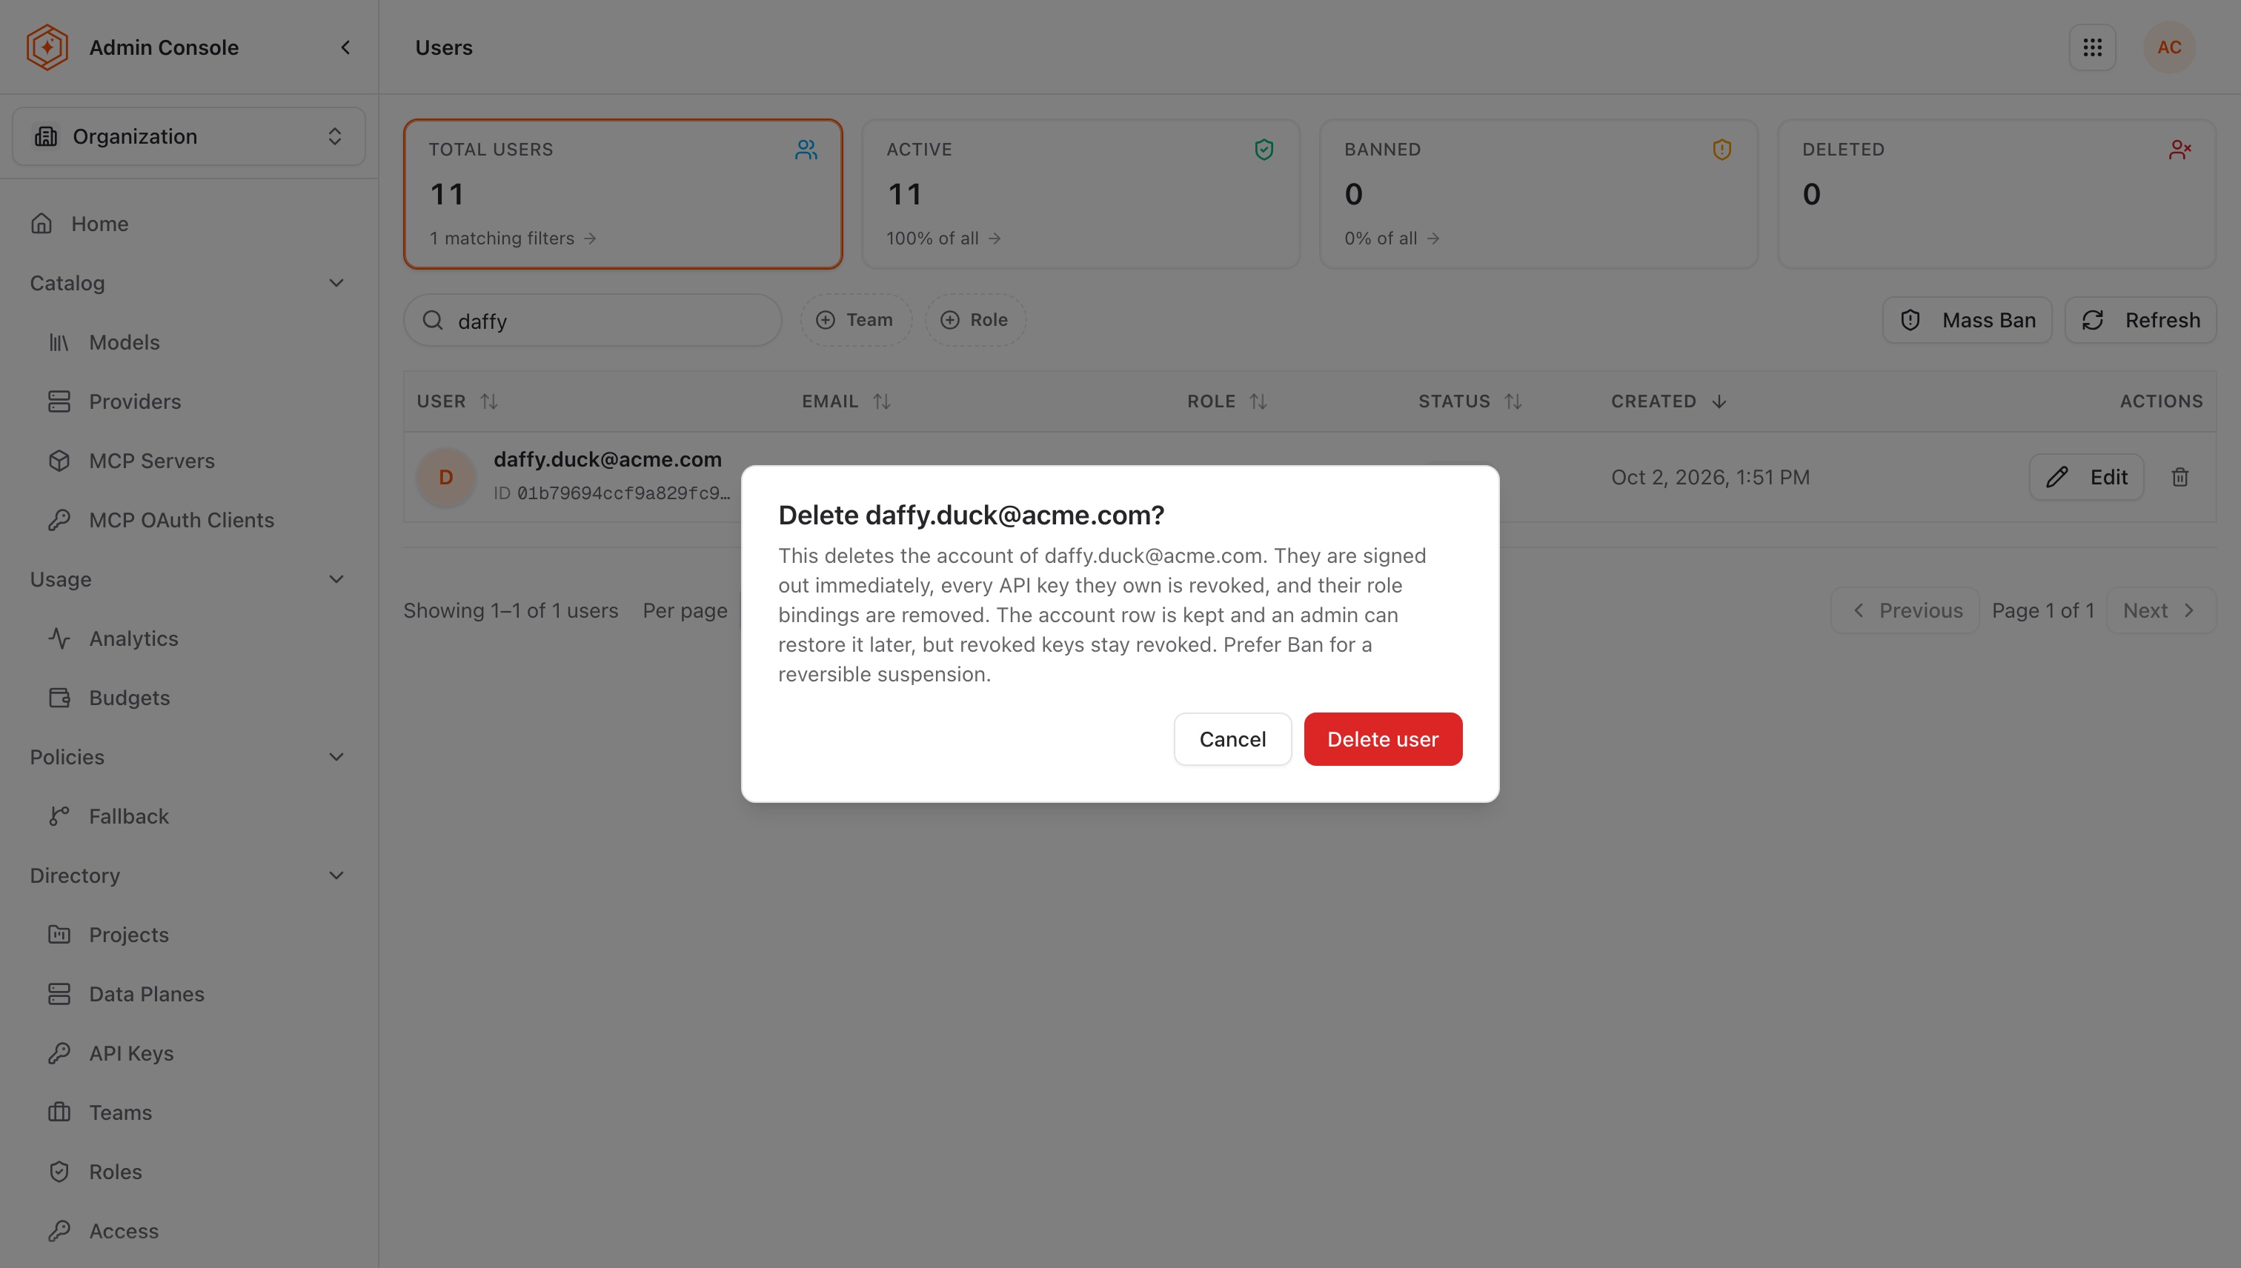Image resolution: width=2241 pixels, height=1268 pixels.
Task: Click the Admin Console hexagon logo
Action: pyautogui.click(x=47, y=47)
